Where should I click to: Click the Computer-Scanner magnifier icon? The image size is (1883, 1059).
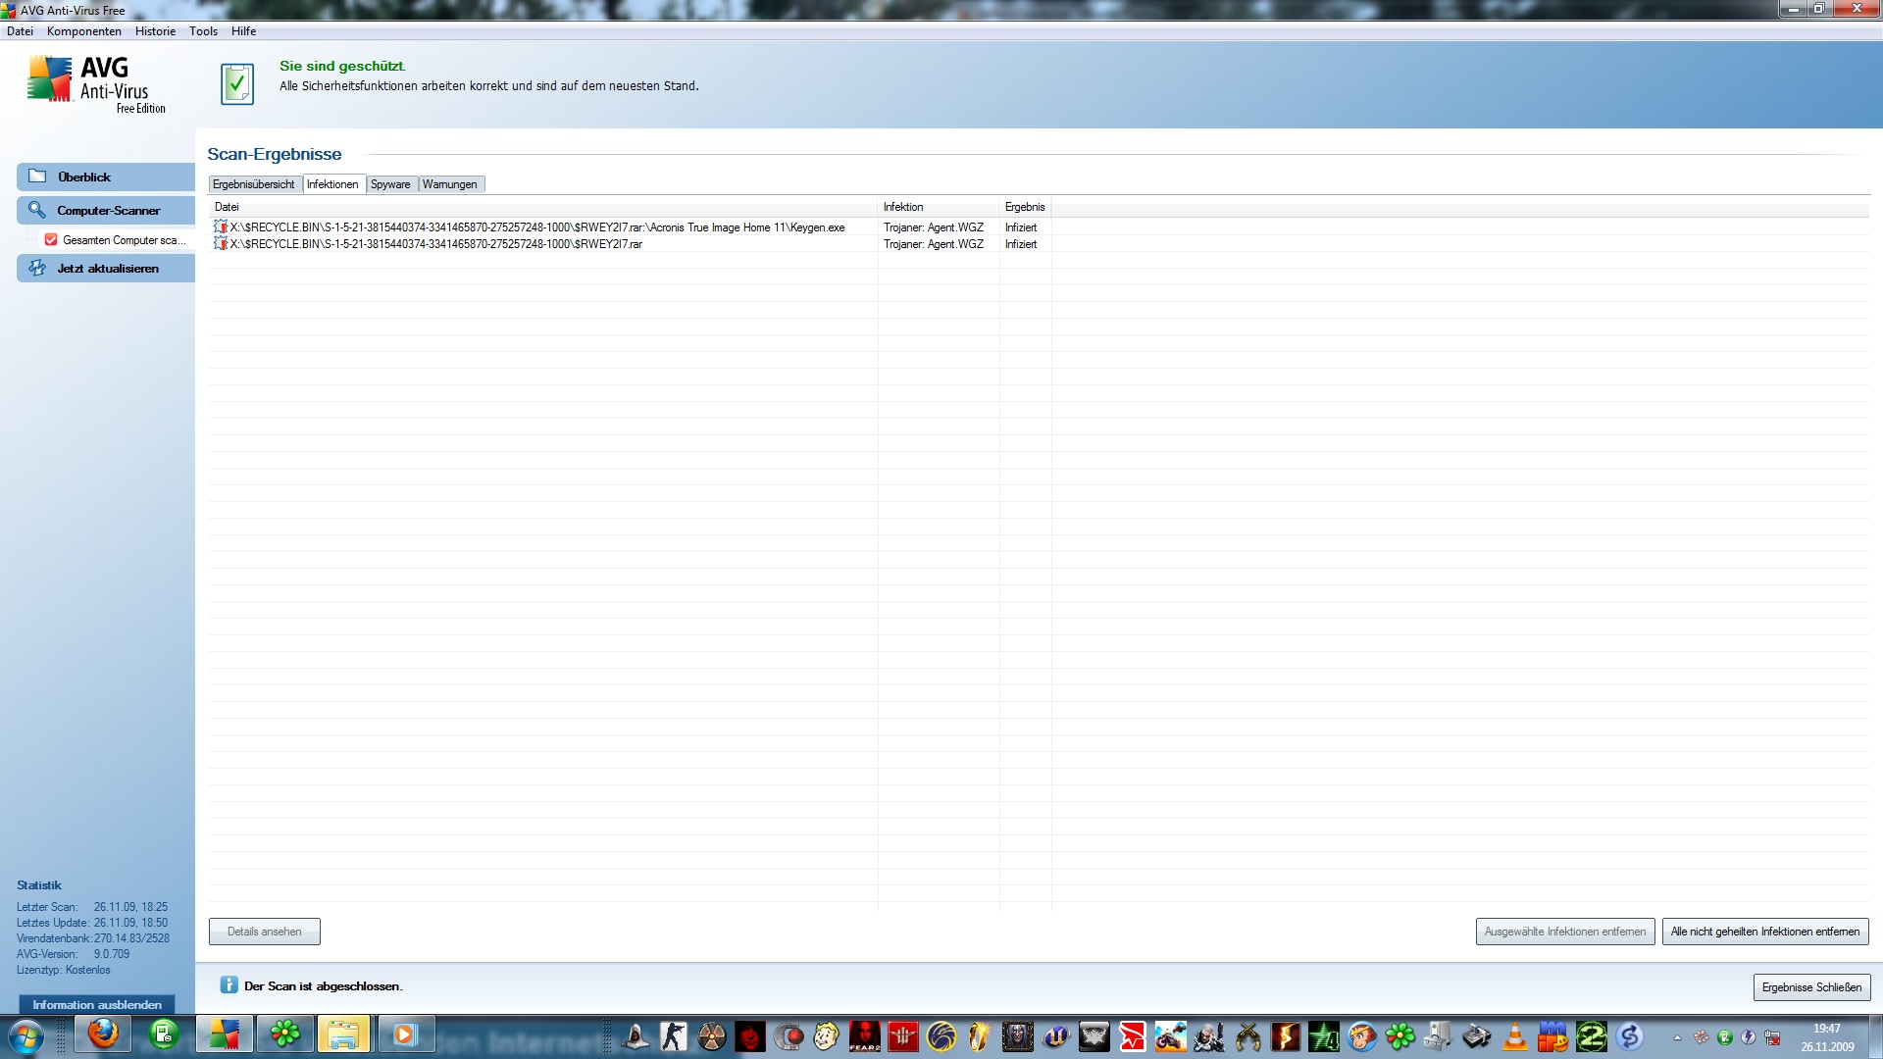37,210
